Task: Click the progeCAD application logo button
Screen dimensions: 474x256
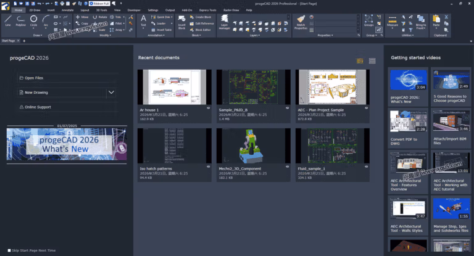Action: (x=6, y=6)
